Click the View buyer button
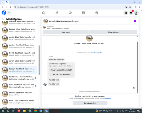The image size is (142, 113). click(x=66, y=32)
